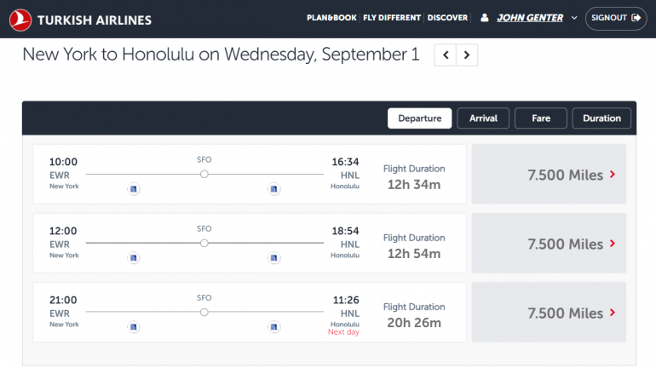Click the second airline icon on the 12:00 flight
The image size is (656, 368).
[273, 257]
